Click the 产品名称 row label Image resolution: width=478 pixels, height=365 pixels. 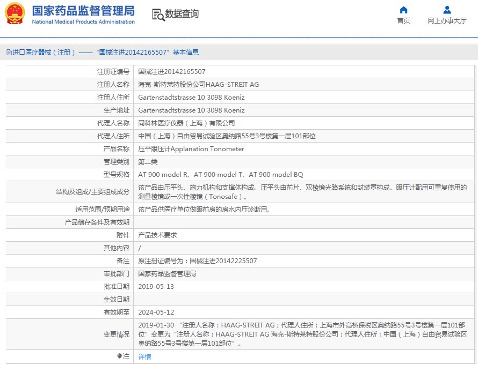click(x=117, y=149)
